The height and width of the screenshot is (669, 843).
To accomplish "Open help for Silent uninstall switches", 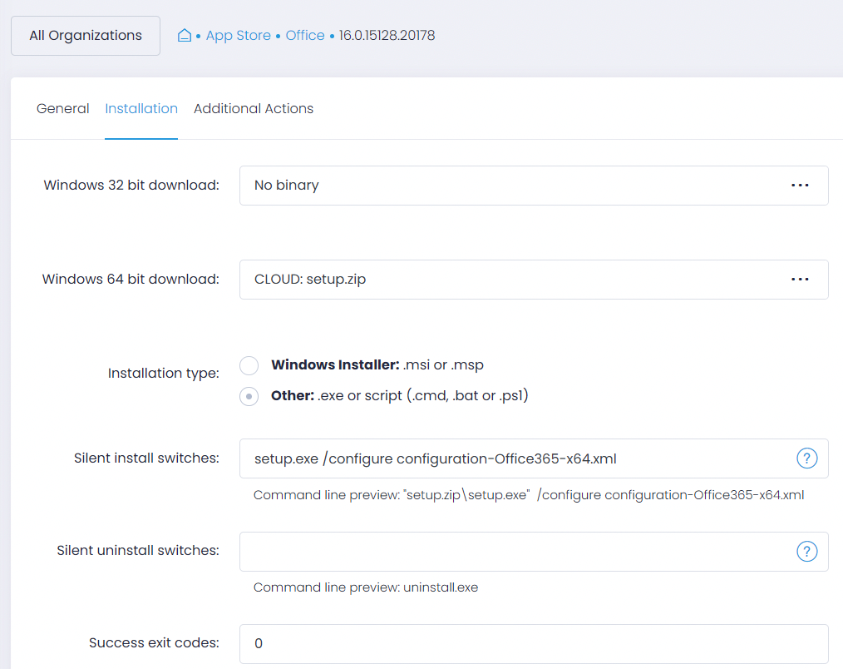I will [x=806, y=551].
